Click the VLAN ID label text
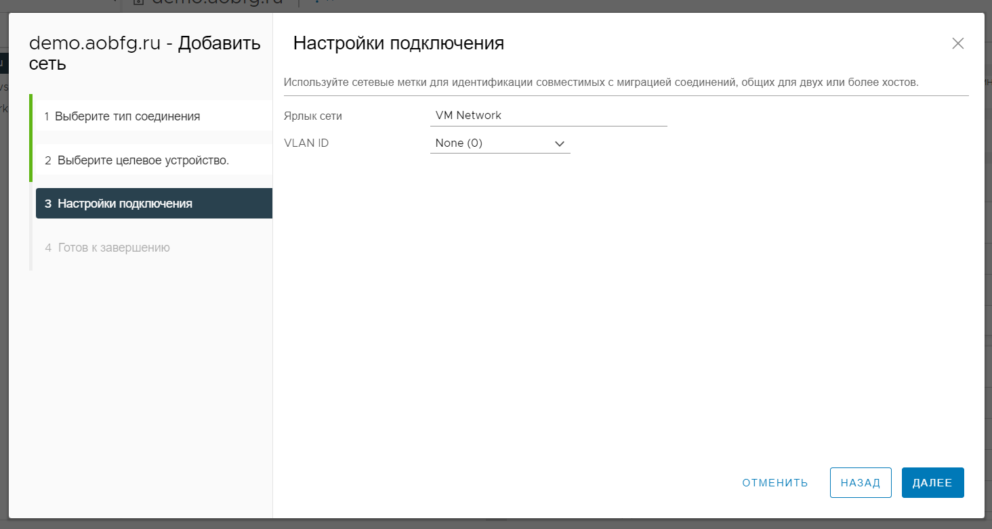This screenshot has width=992, height=529. click(x=306, y=143)
